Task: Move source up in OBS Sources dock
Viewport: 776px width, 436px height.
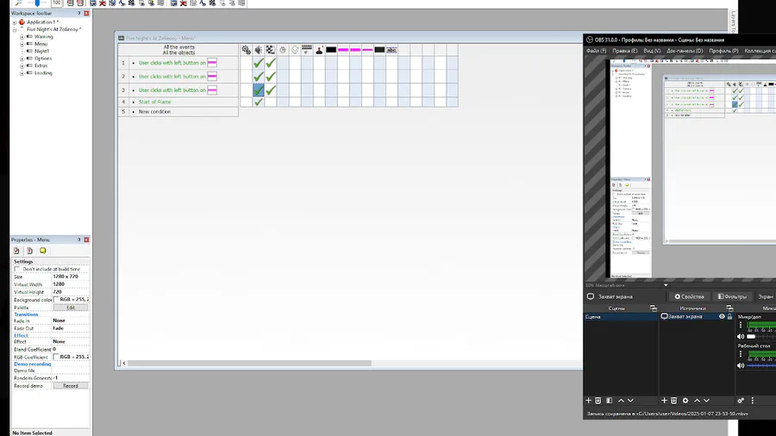Action: point(697,401)
